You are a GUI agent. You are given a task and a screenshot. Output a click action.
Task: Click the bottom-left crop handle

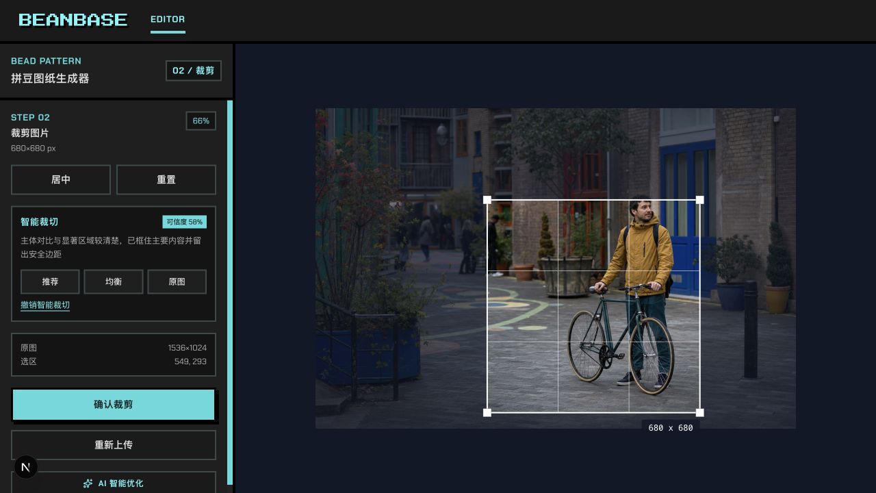pyautogui.click(x=487, y=412)
